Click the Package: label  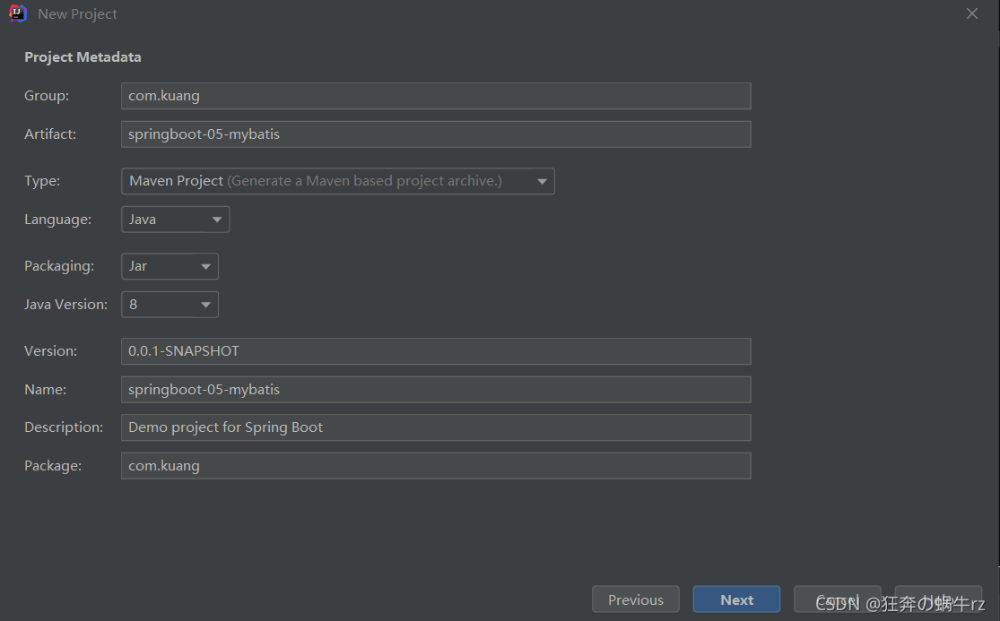[x=53, y=466]
